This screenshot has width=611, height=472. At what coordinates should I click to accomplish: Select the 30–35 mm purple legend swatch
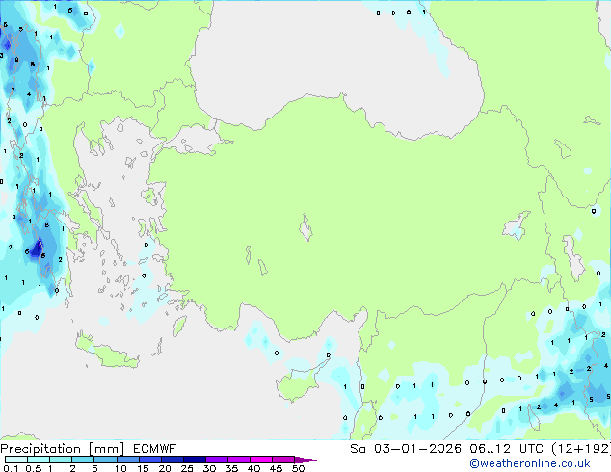(x=217, y=459)
